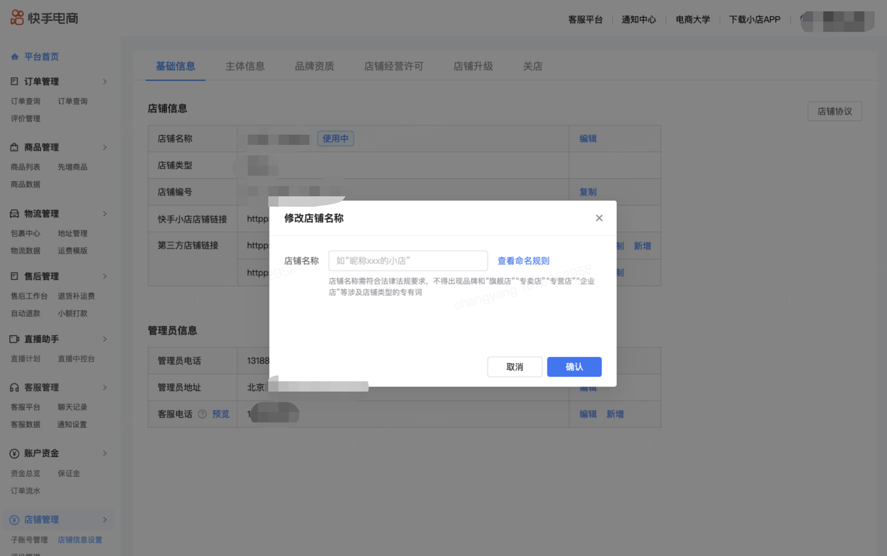Screen dimensions: 887x556
Task: Collapse the 店铺管理 chevron arrow
Action: pyautogui.click(x=105, y=520)
